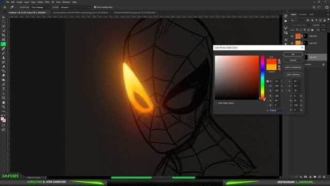Open the layer filter kind dropdown
This screenshot has height=186, width=330.
[298, 20]
